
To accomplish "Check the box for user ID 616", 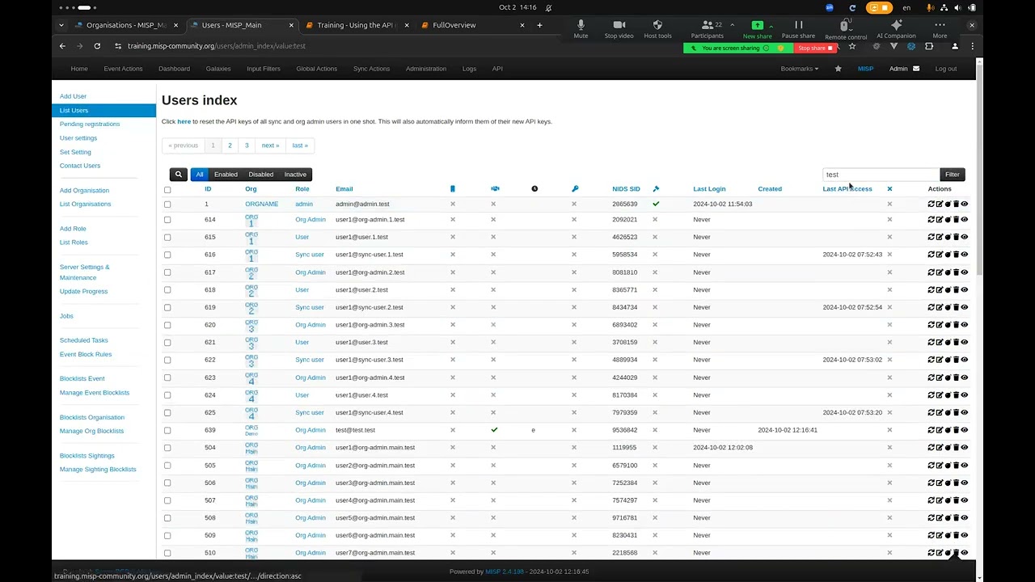I will [x=167, y=255].
